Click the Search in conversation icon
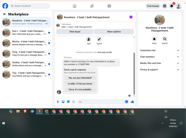Screen dimensions: 186x138 click(x=165, y=39)
